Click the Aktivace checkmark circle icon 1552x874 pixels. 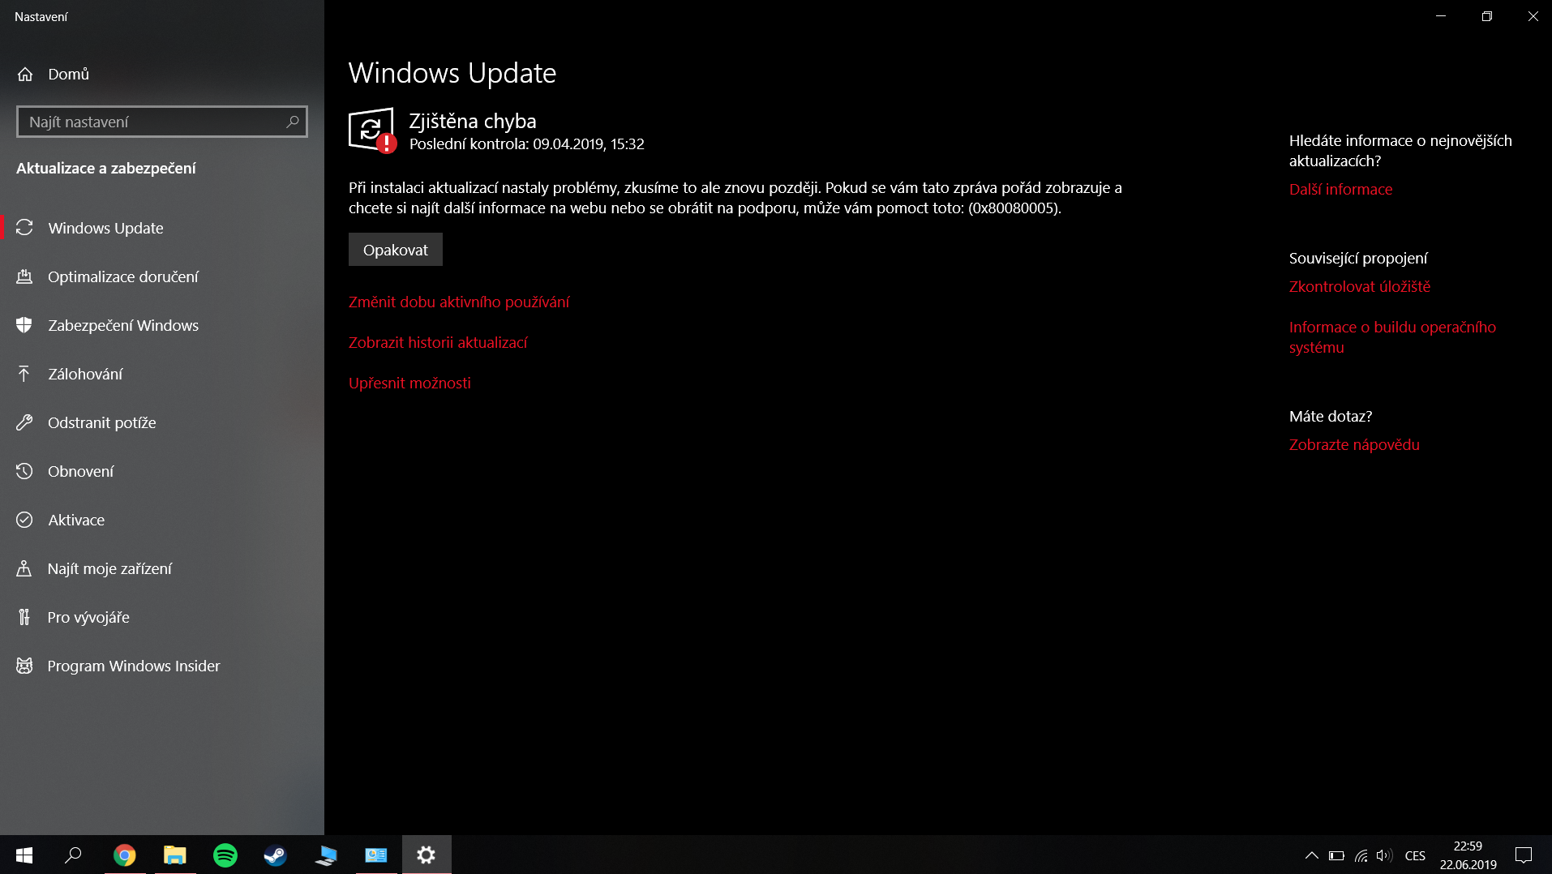tap(25, 520)
